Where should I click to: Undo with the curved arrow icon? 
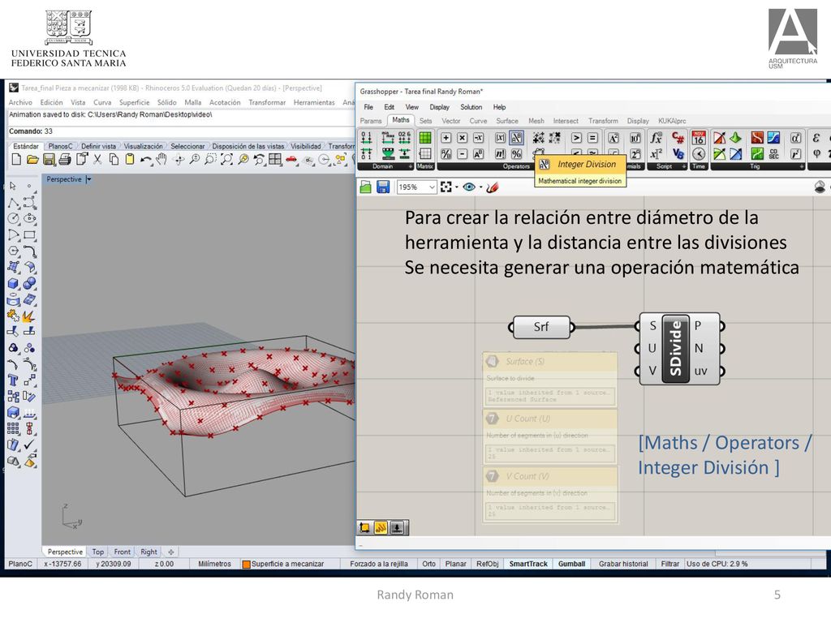(146, 159)
